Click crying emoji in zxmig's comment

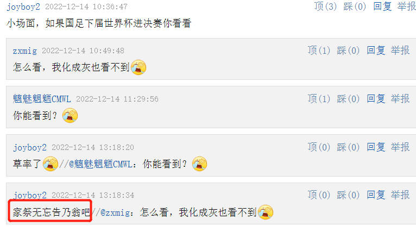[138, 67]
